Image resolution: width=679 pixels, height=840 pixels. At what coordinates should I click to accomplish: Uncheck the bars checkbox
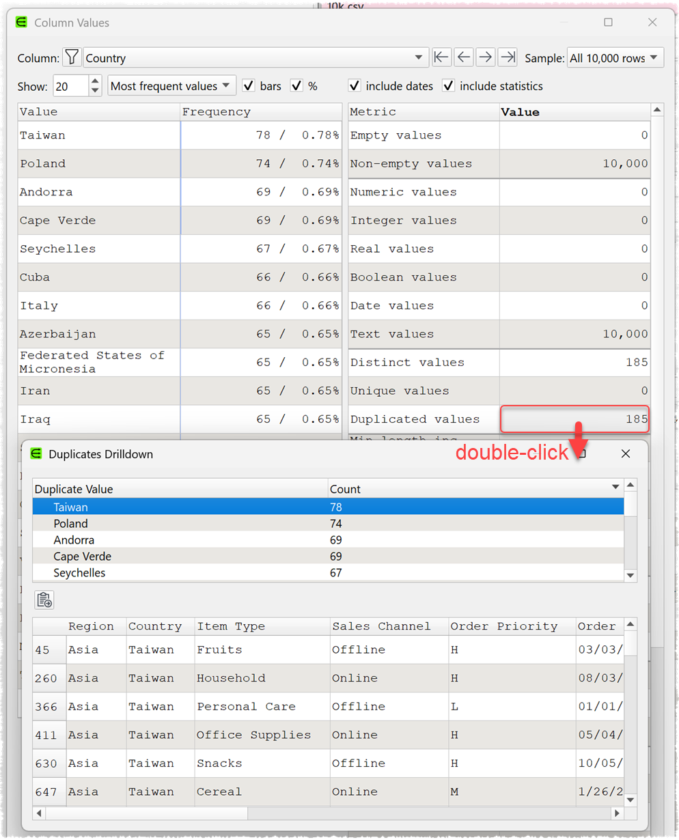(x=249, y=86)
